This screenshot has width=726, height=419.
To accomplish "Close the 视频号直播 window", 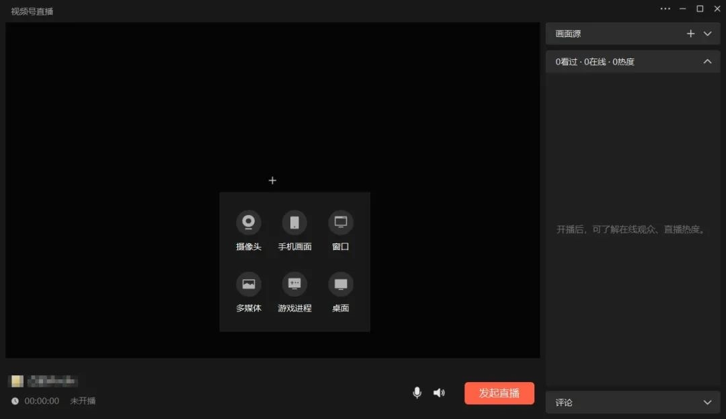I will click(x=717, y=8).
